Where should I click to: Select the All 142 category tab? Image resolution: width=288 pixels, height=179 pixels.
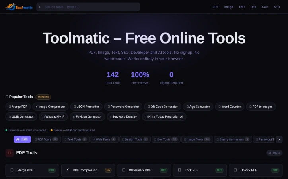click(22, 139)
